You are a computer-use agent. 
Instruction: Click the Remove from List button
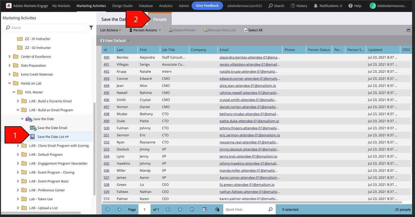220,30
